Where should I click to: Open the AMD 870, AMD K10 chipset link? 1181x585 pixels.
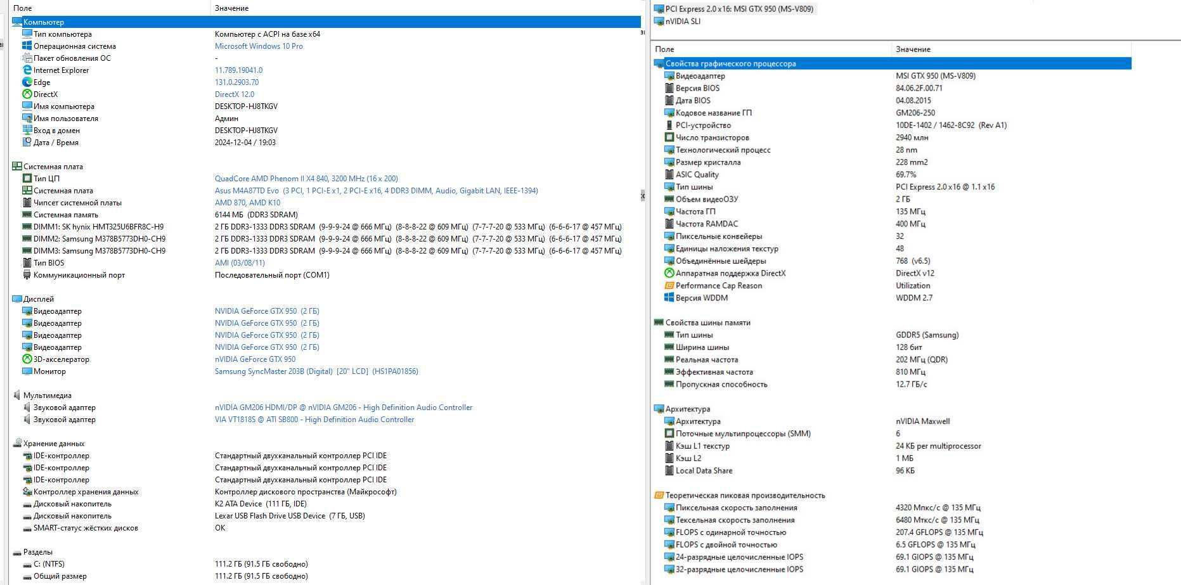247,202
